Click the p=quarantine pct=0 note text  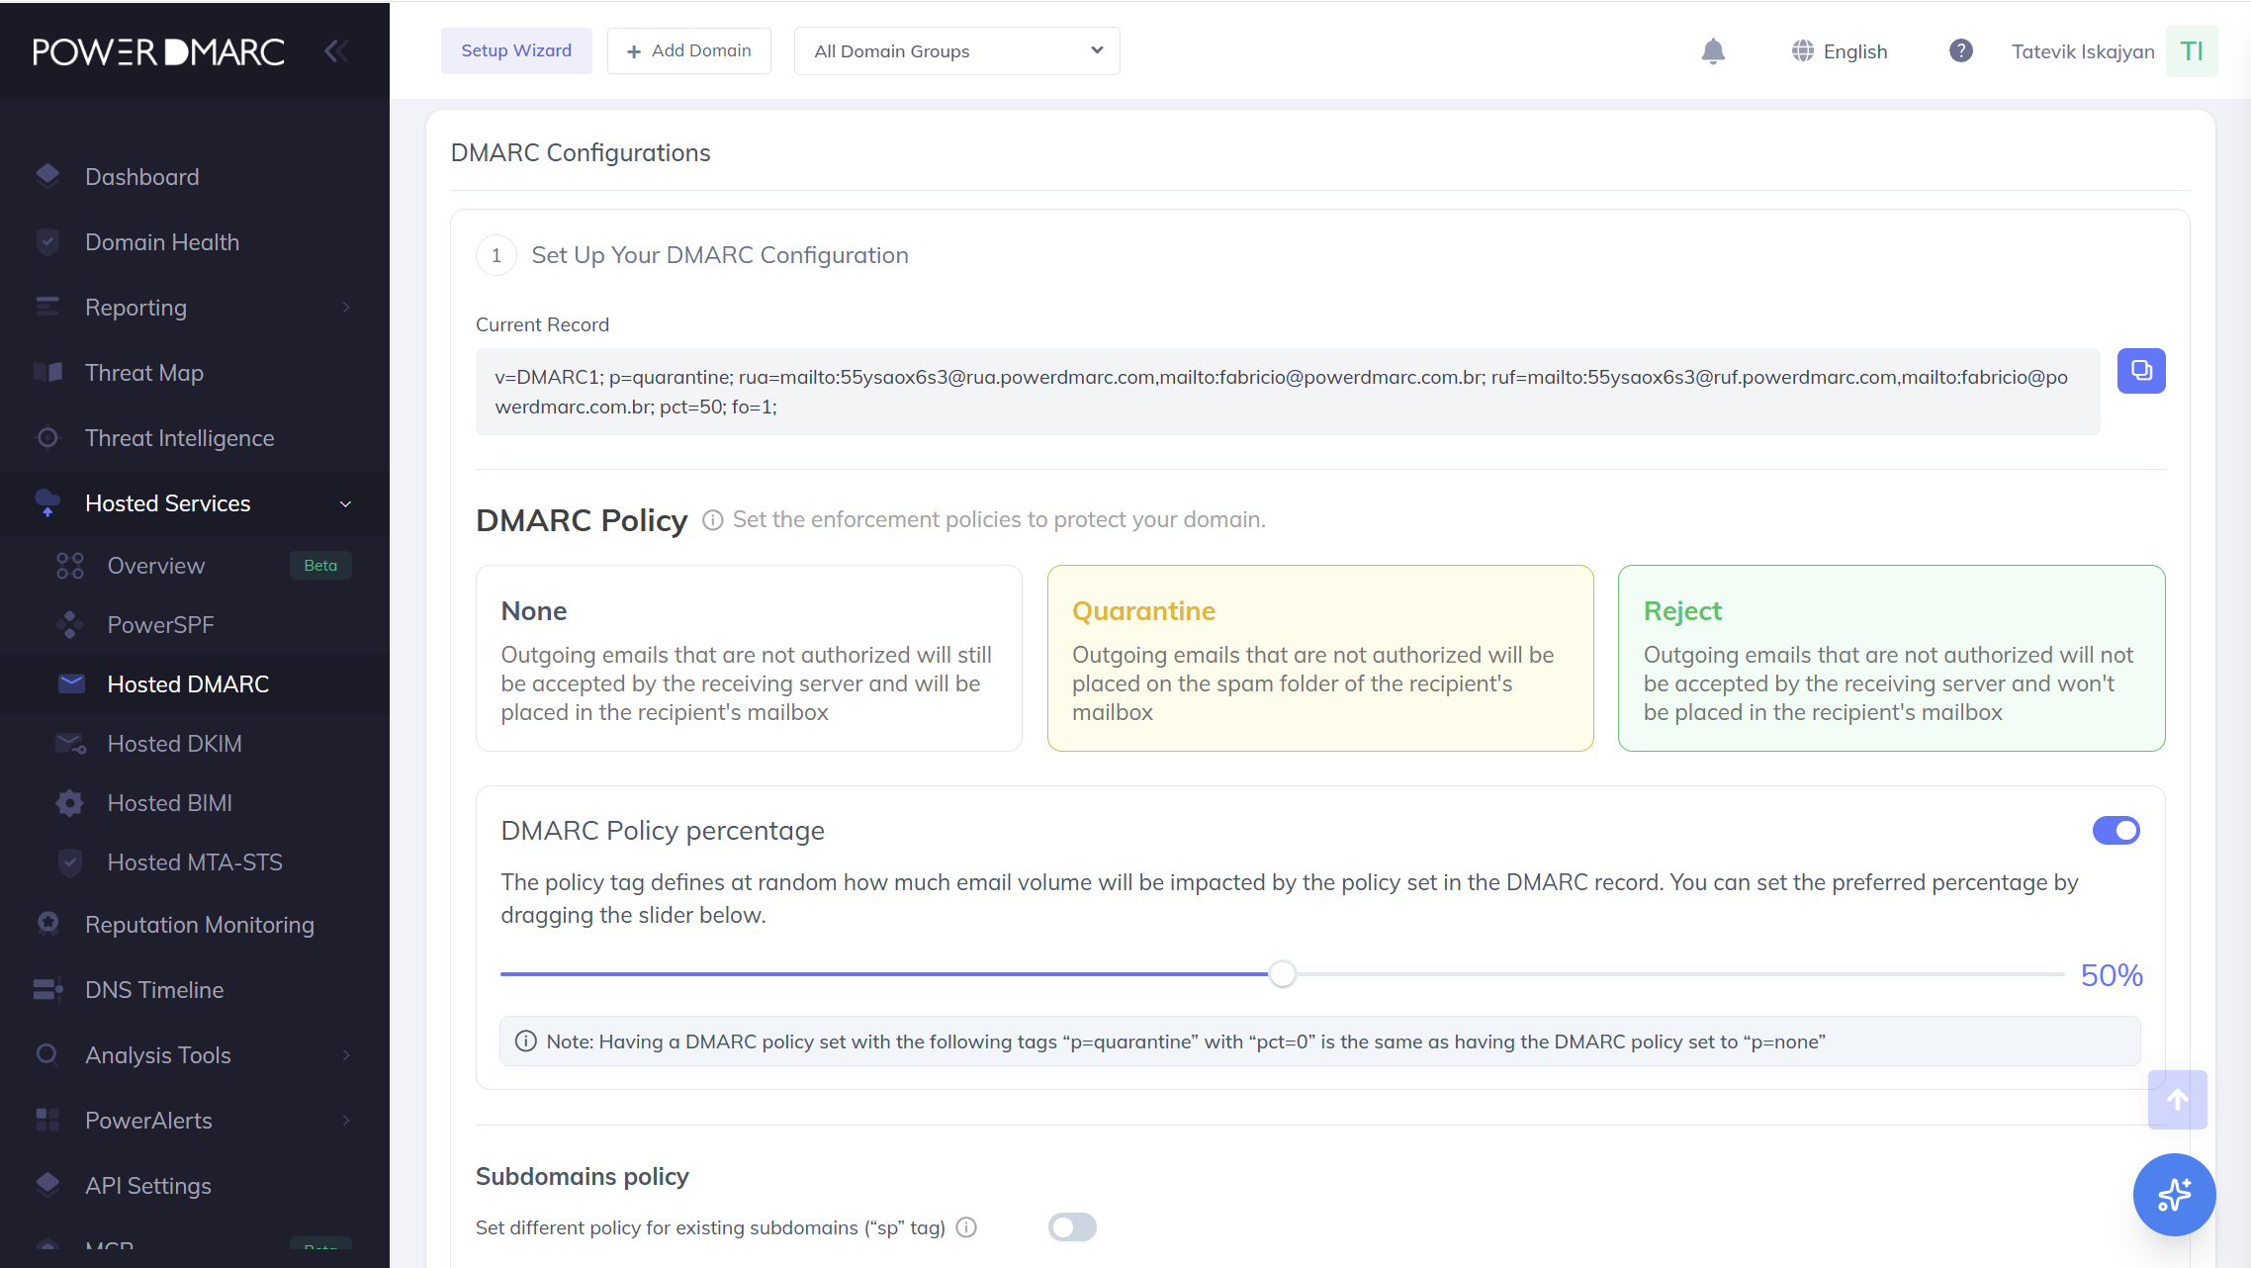pyautogui.click(x=1186, y=1042)
